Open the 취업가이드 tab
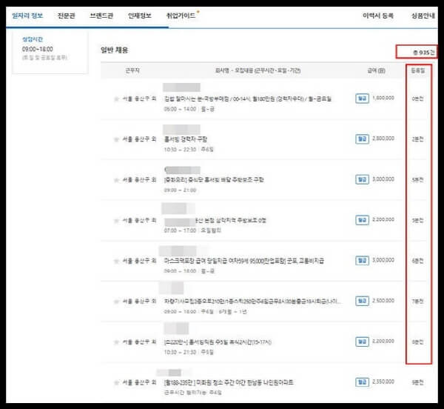Screen dimensions: 444x409 [x=181, y=16]
